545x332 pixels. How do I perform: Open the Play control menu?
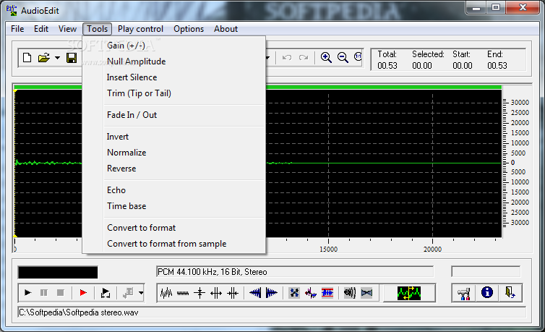point(140,29)
